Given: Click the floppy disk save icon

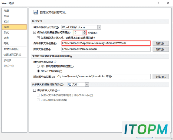Looking at the screenshot, I should (x=36, y=12).
